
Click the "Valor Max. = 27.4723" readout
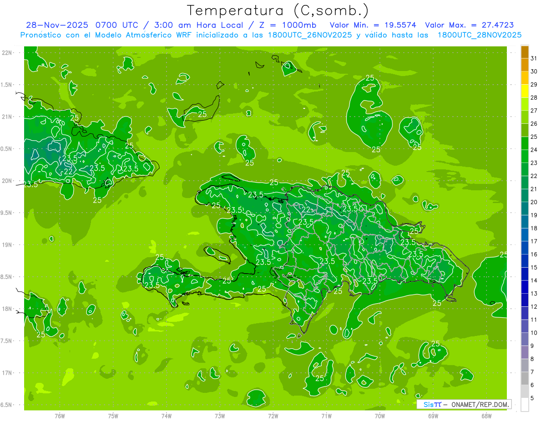pos(469,25)
